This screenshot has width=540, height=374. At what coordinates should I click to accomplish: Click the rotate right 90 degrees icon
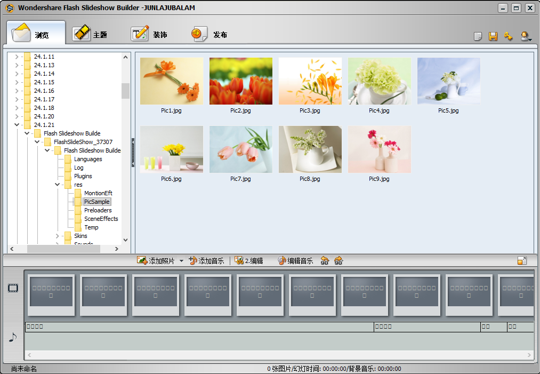(338, 260)
